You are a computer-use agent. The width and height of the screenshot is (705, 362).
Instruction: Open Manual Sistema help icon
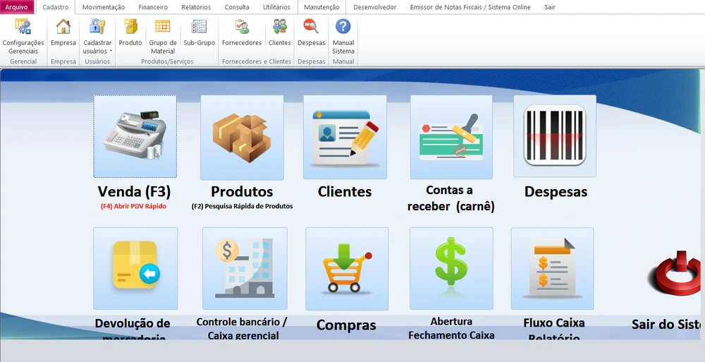(343, 27)
